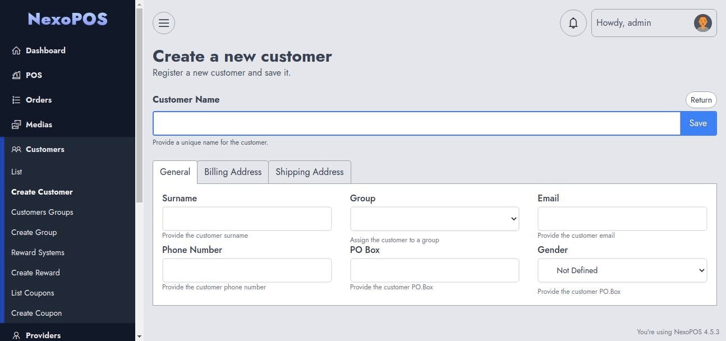Screen dimensions: 726x341
Task: Switch to the Shipping Address tab
Action: [x=309, y=172]
